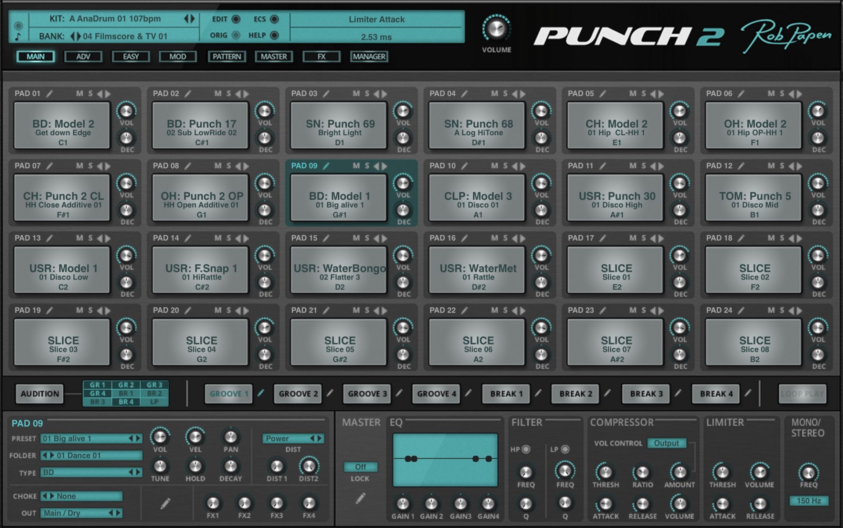Toggle the HELP indicator
This screenshot has height=528, width=843.
pyautogui.click(x=274, y=35)
